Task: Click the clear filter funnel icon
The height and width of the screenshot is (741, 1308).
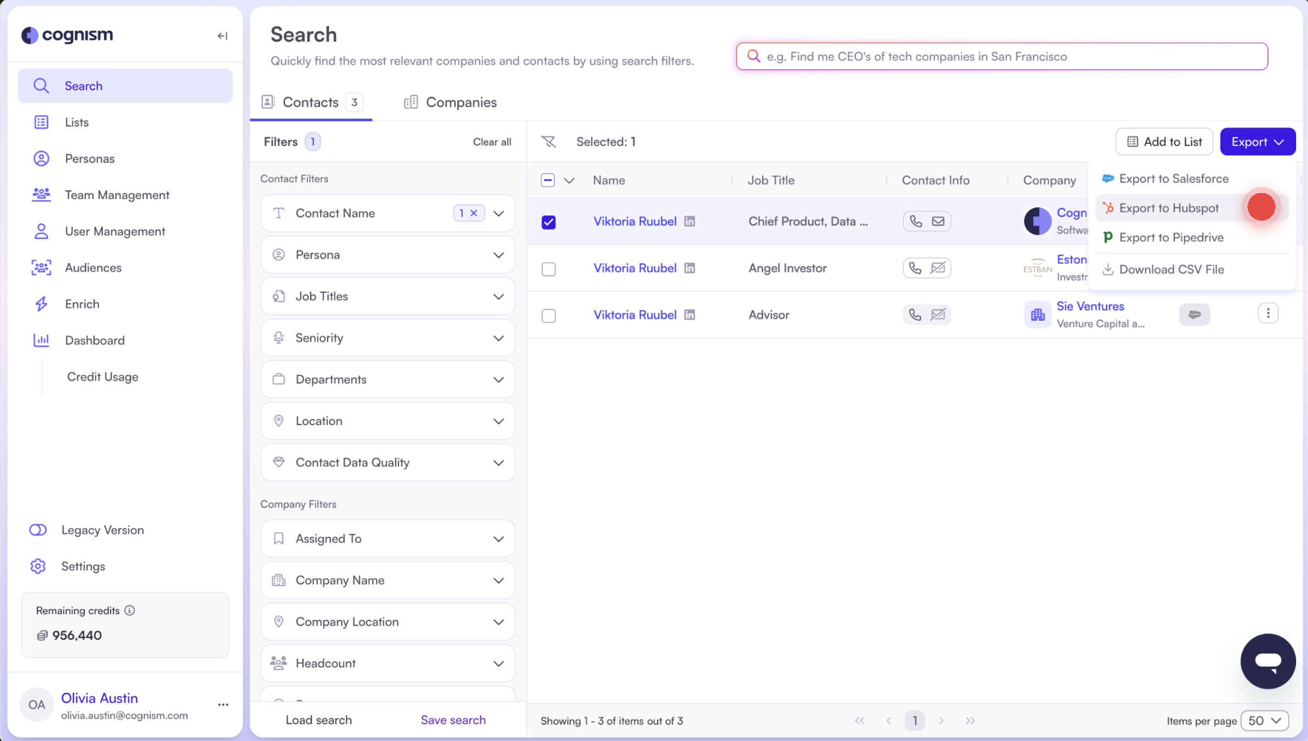Action: point(549,142)
